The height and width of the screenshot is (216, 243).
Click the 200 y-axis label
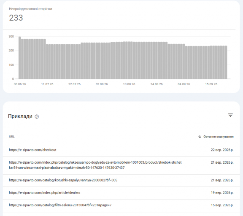pos(11,51)
